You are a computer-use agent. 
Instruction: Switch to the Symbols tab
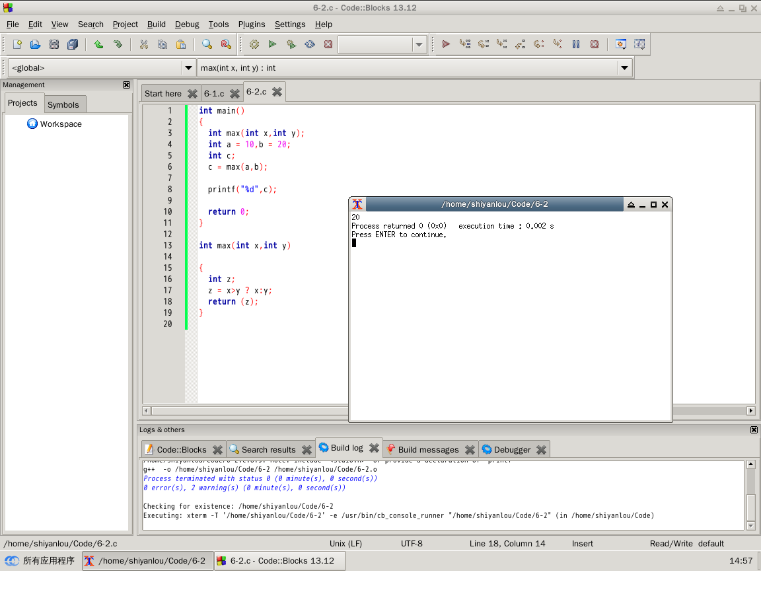(63, 104)
